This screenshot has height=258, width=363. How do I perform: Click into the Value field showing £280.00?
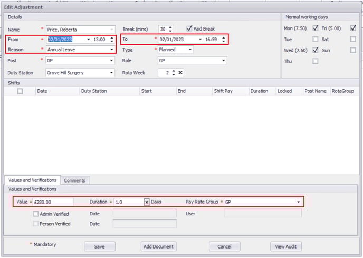52,202
